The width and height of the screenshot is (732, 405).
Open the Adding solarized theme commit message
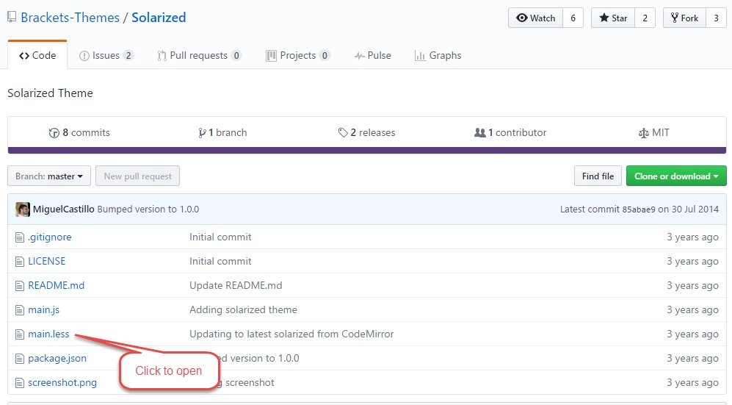pos(243,309)
